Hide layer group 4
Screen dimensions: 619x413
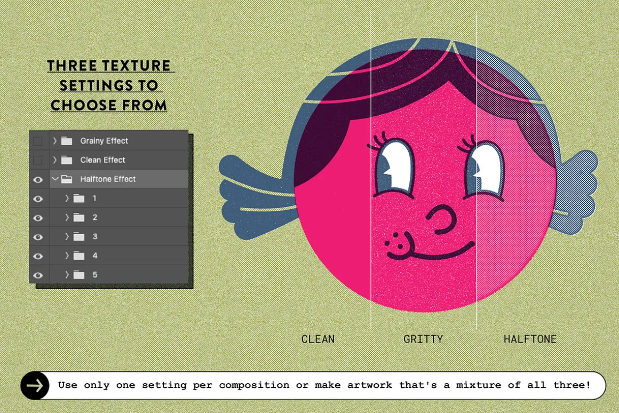pos(38,256)
